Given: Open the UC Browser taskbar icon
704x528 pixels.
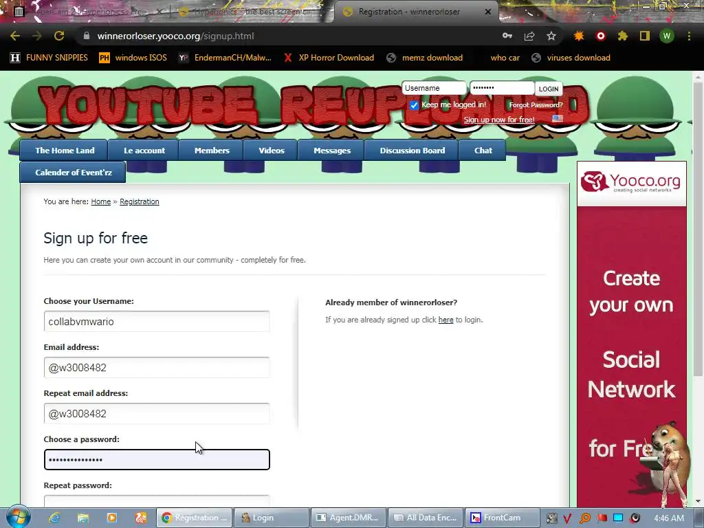Looking at the screenshot, I should tap(141, 518).
